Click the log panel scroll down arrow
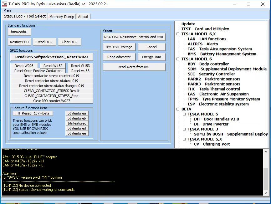Viewport: 271px width, 204px height. [x=266, y=193]
